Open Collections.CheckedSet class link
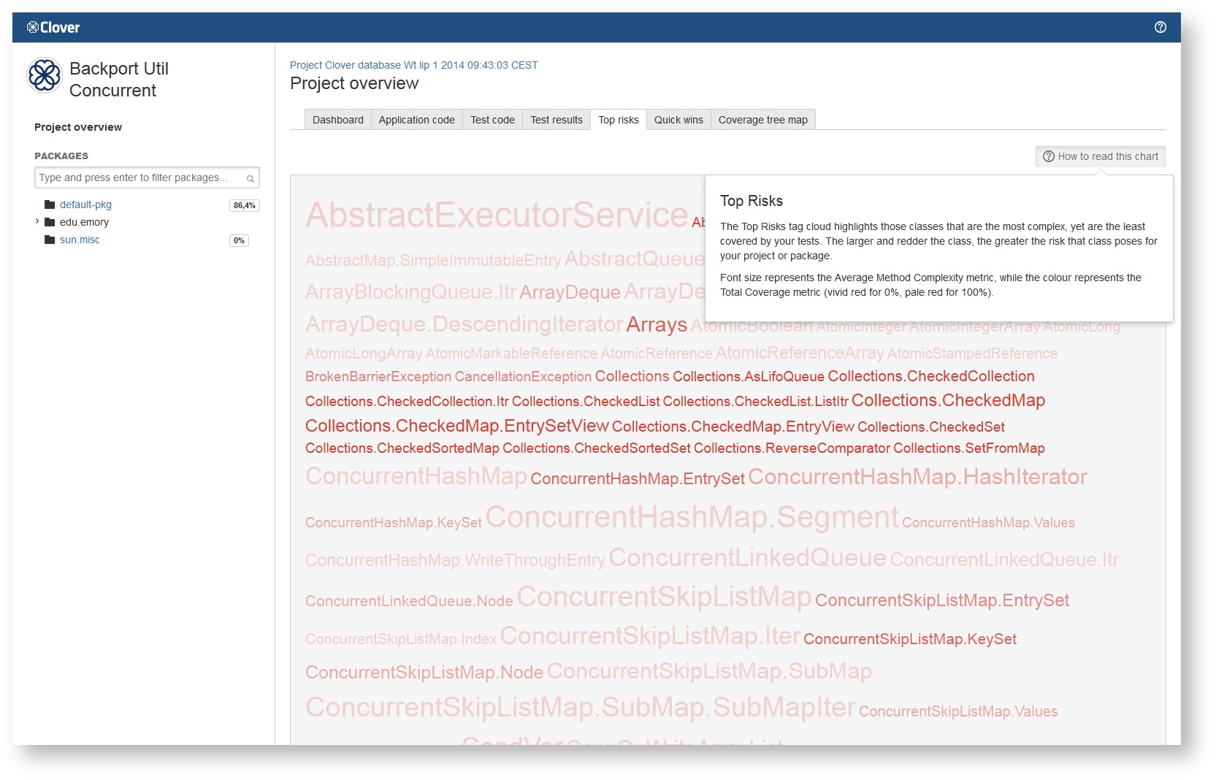 tap(931, 427)
